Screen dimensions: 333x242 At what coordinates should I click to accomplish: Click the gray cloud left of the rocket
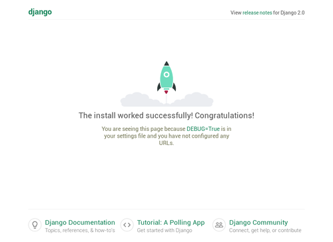141,100
